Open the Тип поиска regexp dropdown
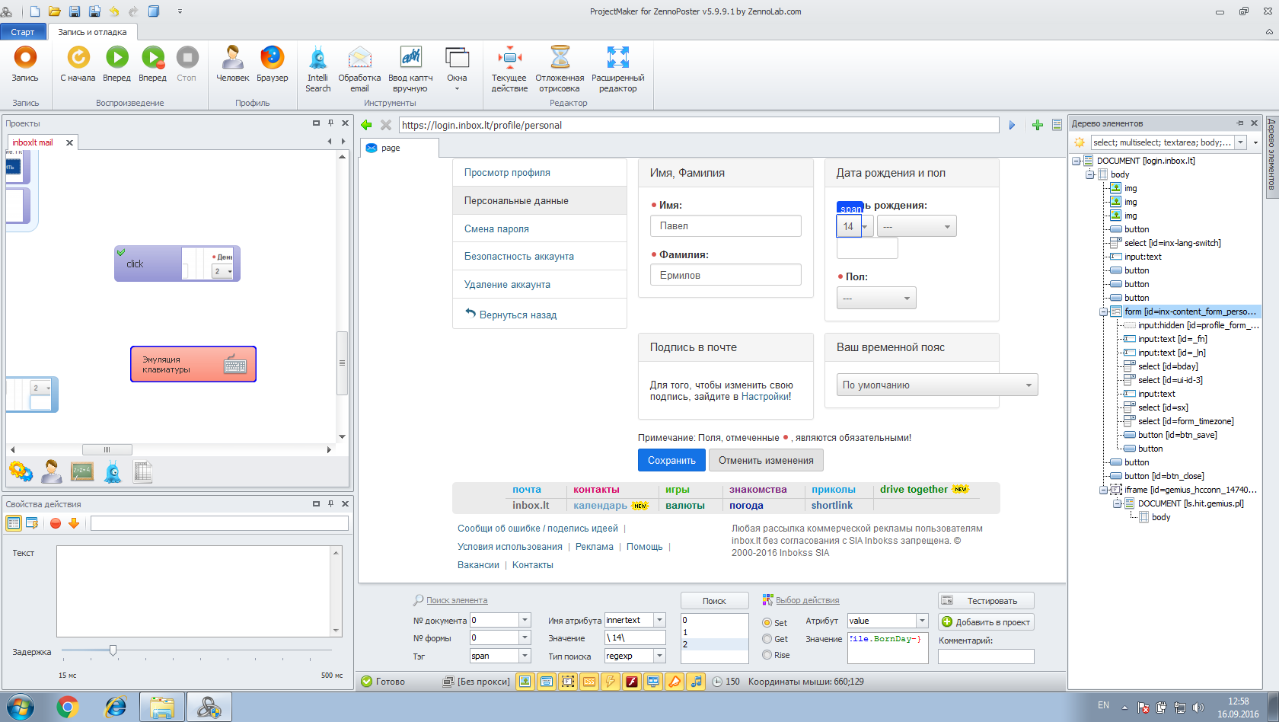1279x722 pixels. (x=660, y=656)
